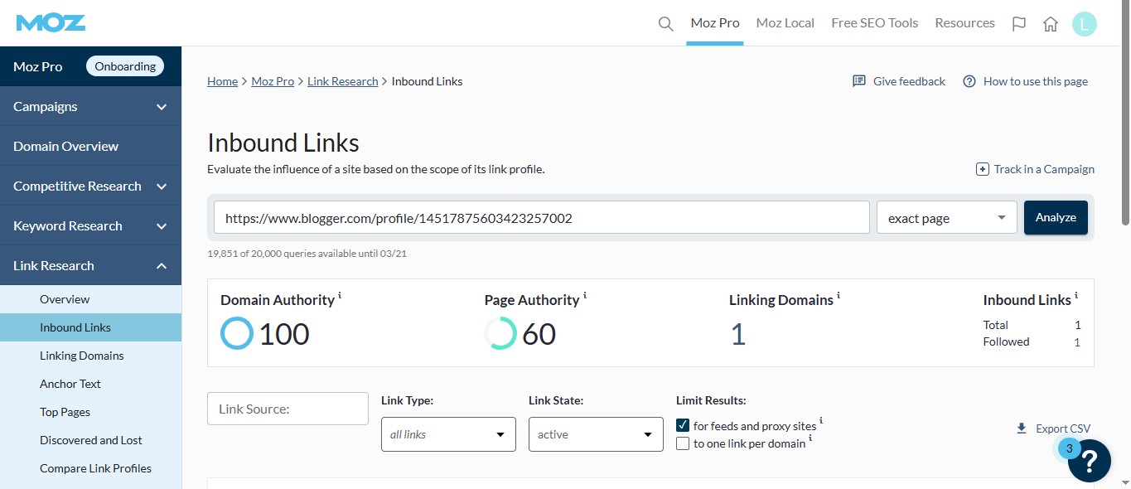Click the Analyze button
Viewport: 1131px width, 489px height.
(1055, 217)
